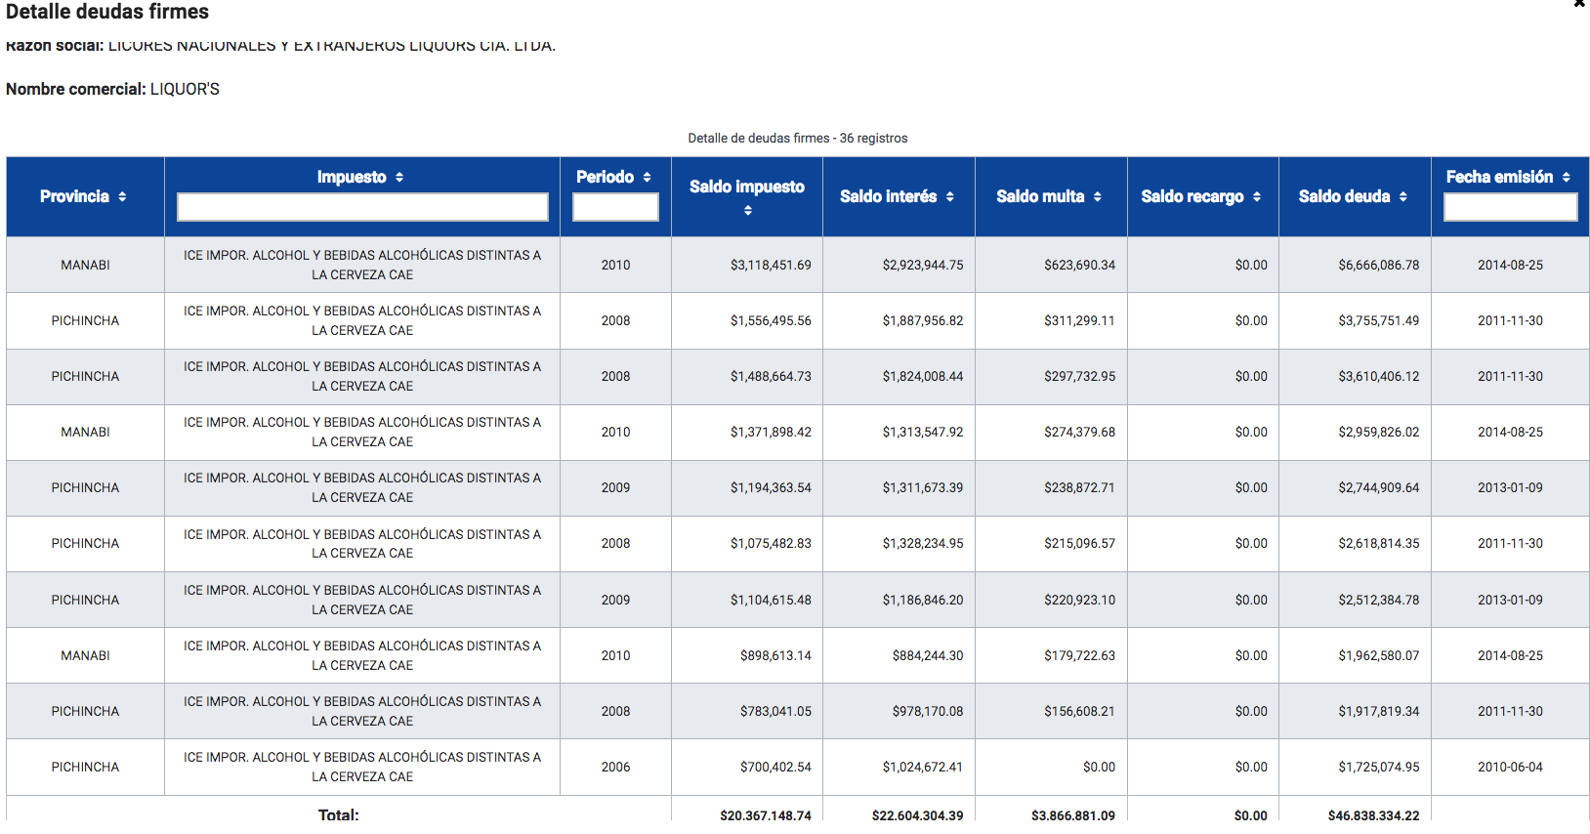Type in the Fecha emisión filter field
This screenshot has height=834, width=1590.
[x=1510, y=207]
